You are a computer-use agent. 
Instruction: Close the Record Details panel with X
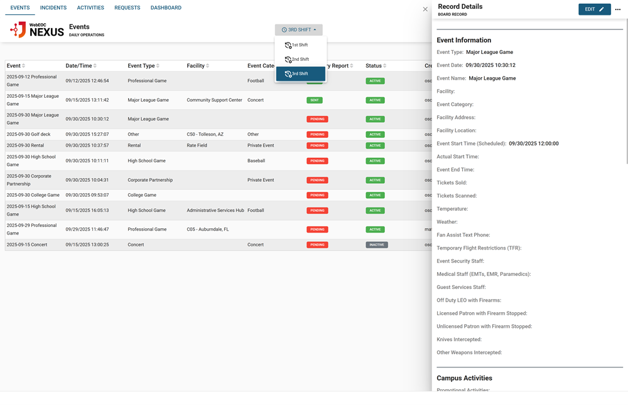[425, 9]
